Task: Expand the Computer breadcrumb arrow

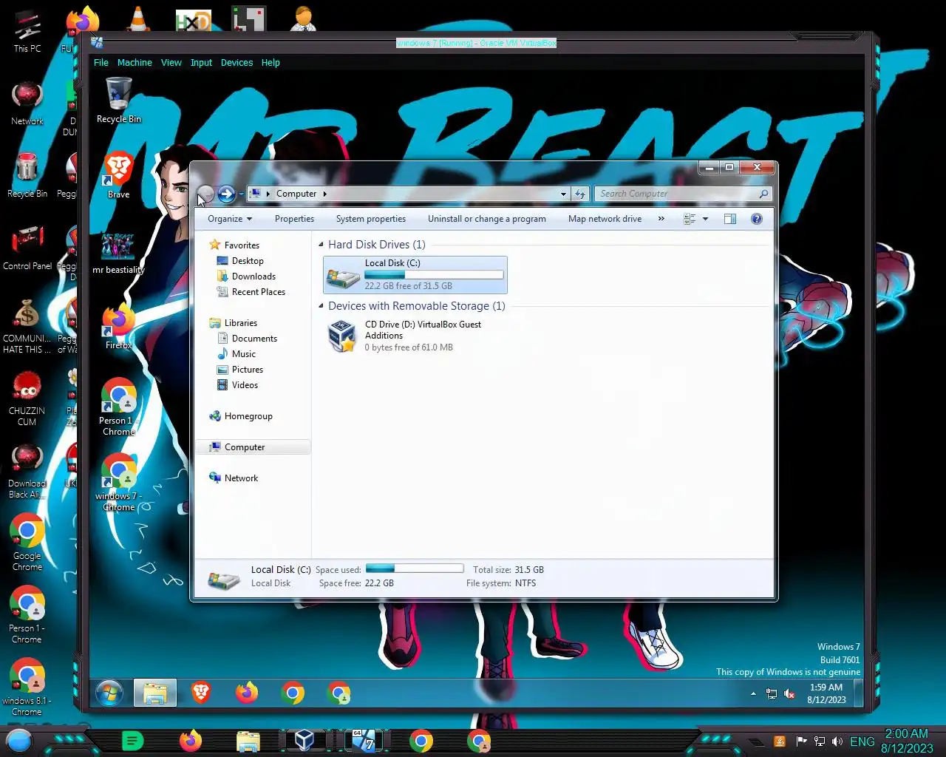Action: (x=324, y=194)
